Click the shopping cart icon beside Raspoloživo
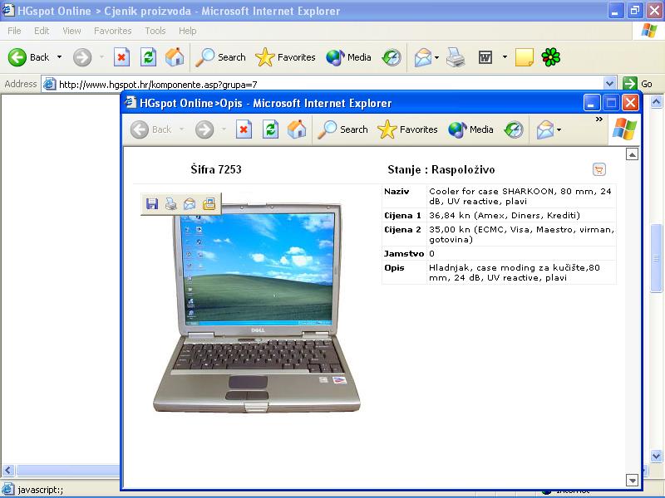This screenshot has width=665, height=498. coord(598,169)
